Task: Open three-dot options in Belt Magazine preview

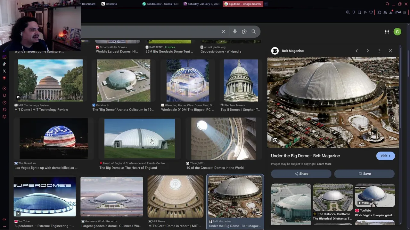Action: [x=379, y=51]
